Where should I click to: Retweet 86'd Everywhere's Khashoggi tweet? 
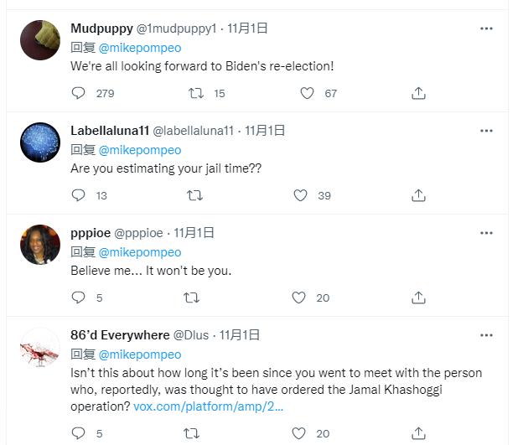pyautogui.click(x=192, y=433)
